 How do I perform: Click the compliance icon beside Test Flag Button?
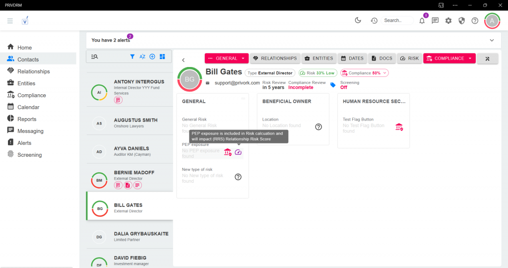pyautogui.click(x=399, y=127)
